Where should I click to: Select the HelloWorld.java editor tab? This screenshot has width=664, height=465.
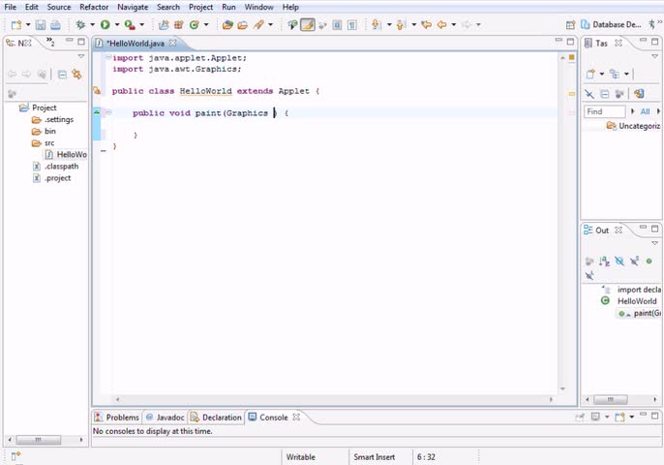(136, 44)
